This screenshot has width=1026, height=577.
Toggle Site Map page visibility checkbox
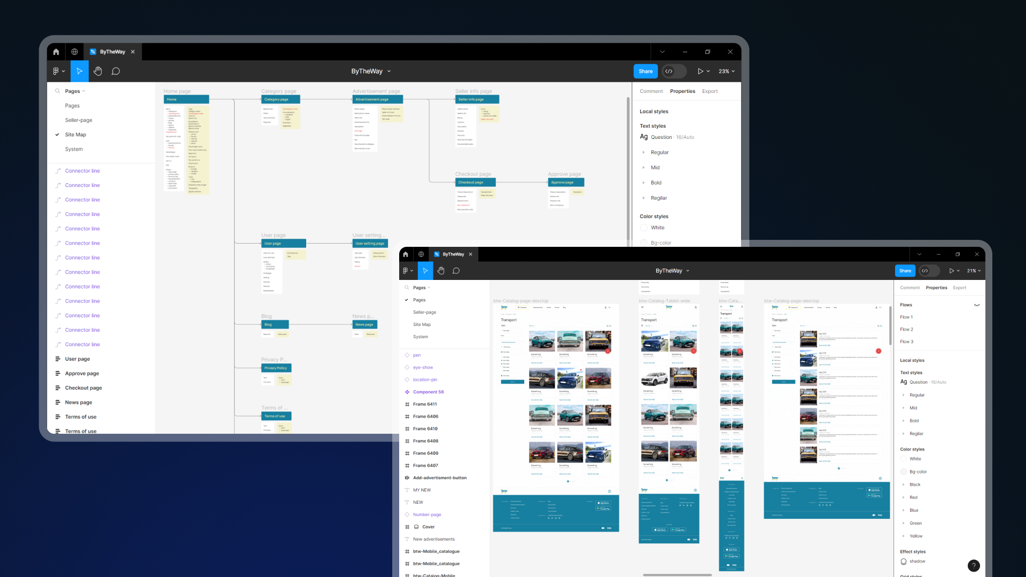[x=57, y=134]
